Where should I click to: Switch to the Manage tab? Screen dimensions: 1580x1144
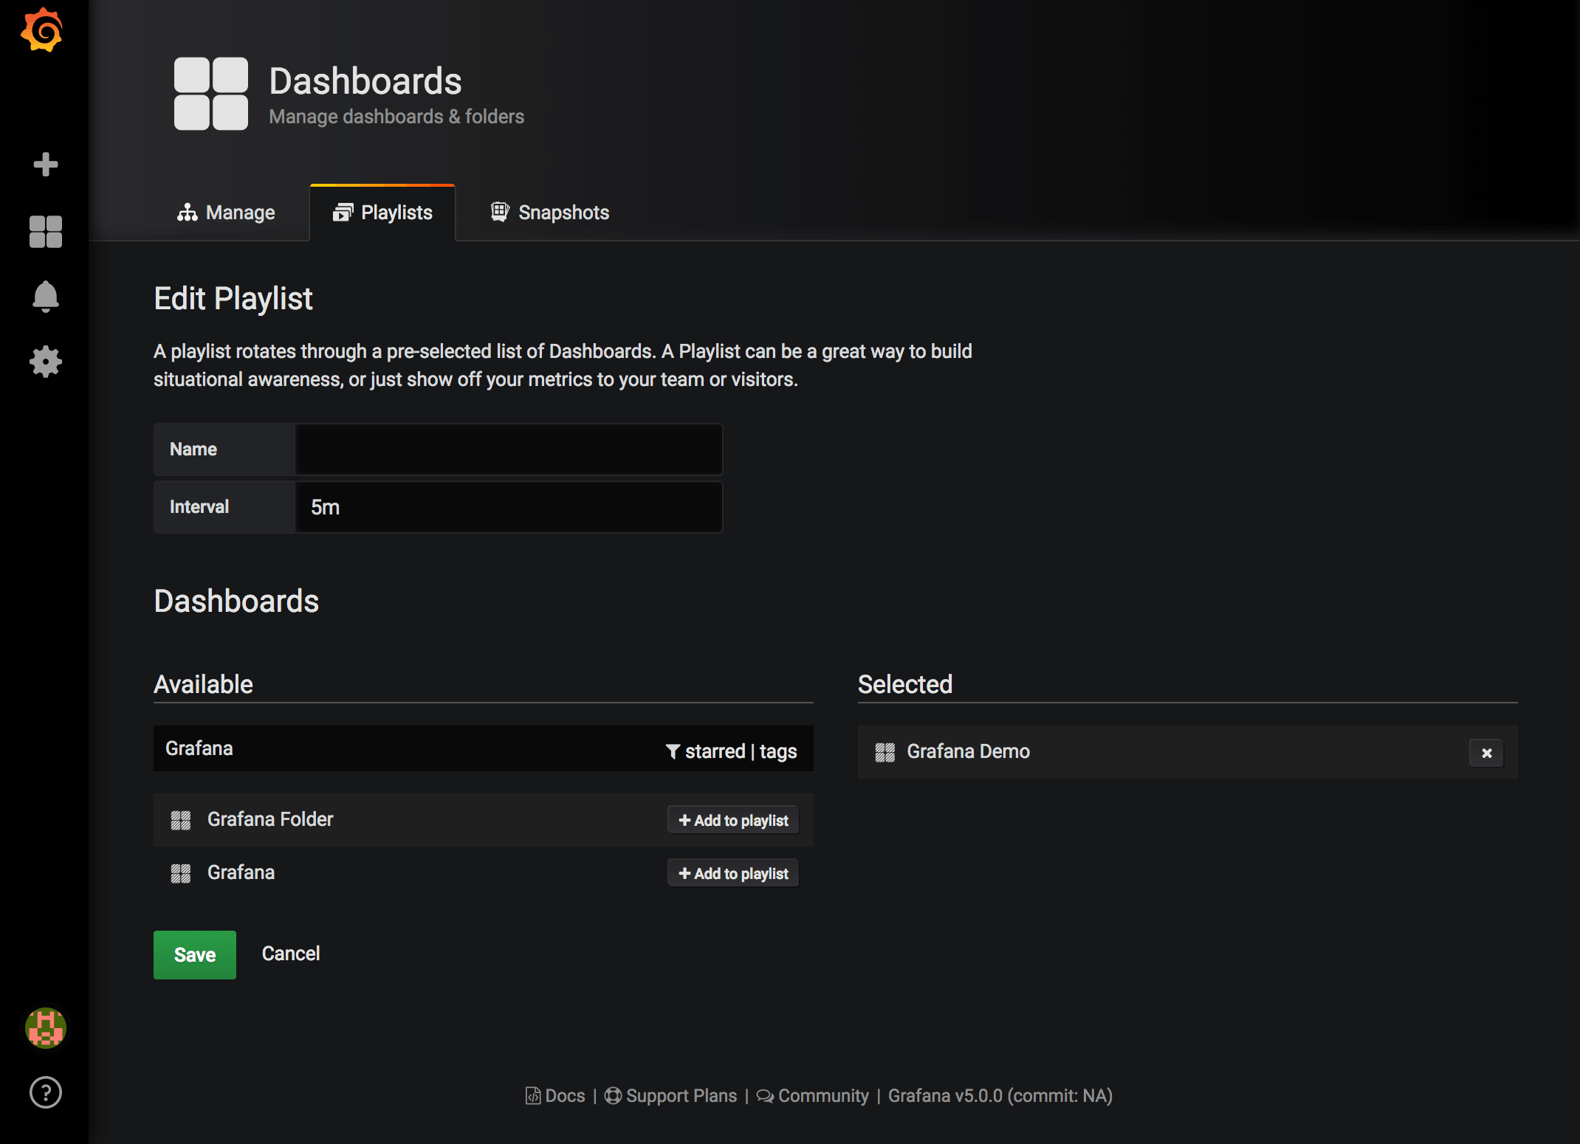226,213
